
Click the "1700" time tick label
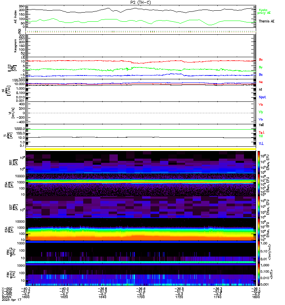[141, 297]
